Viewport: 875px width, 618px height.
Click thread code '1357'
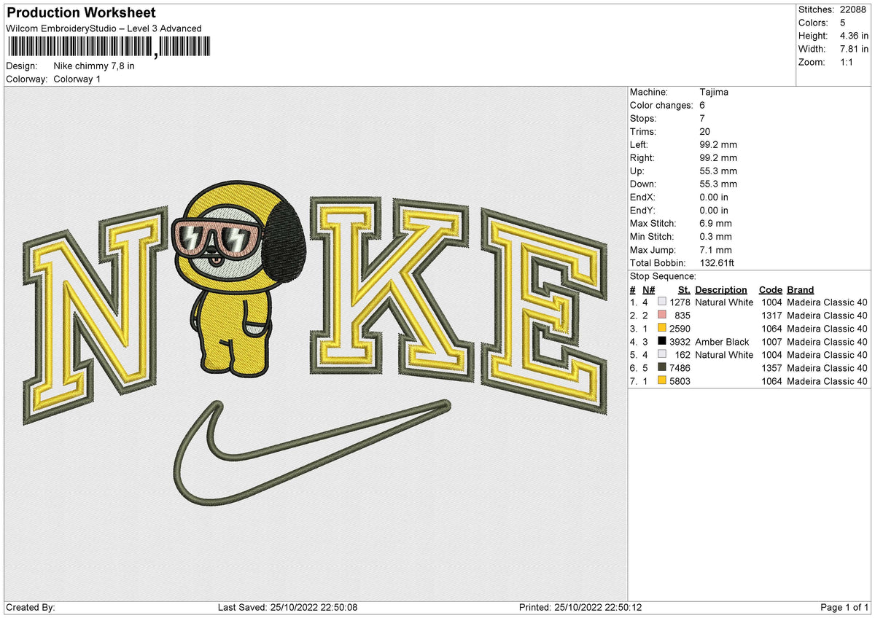(x=771, y=368)
